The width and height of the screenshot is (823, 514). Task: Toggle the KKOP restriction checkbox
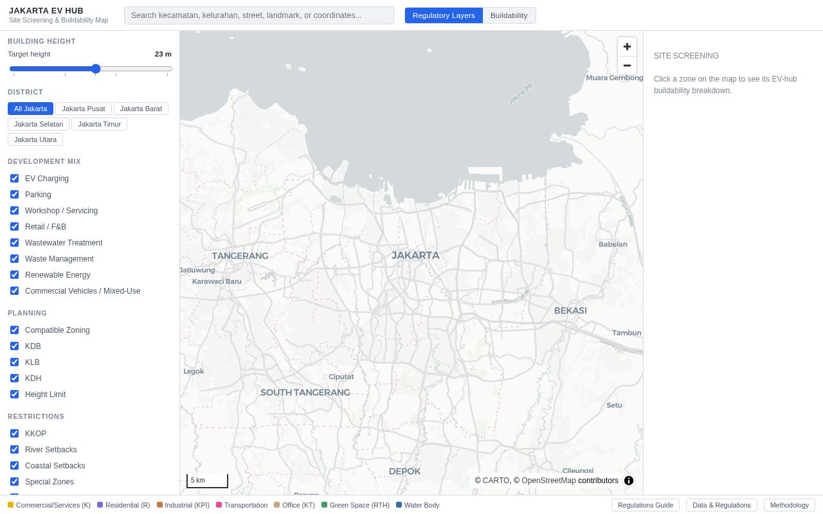(14, 434)
